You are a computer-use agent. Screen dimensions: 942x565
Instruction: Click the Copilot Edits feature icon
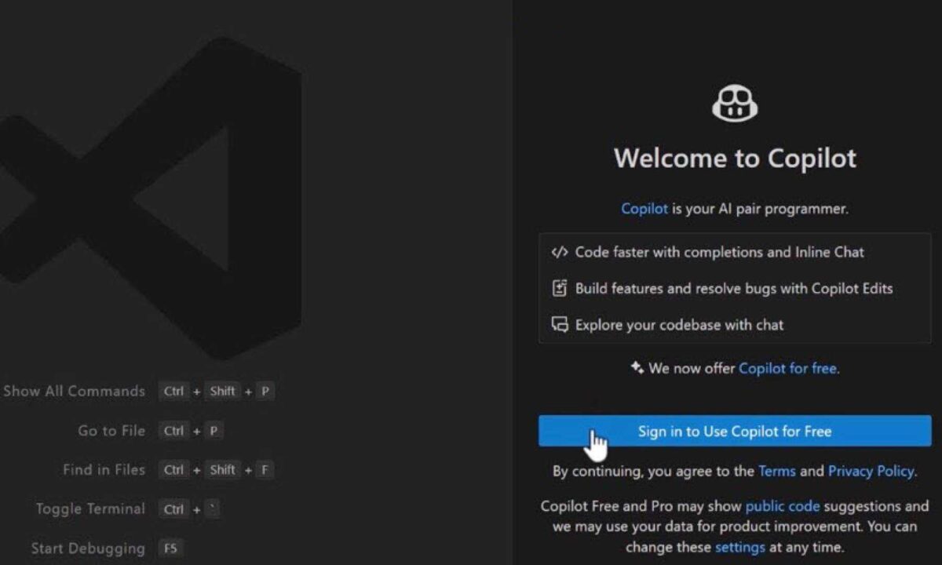point(559,288)
